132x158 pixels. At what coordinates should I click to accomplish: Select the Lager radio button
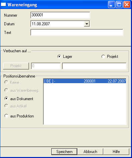click(x=59, y=57)
